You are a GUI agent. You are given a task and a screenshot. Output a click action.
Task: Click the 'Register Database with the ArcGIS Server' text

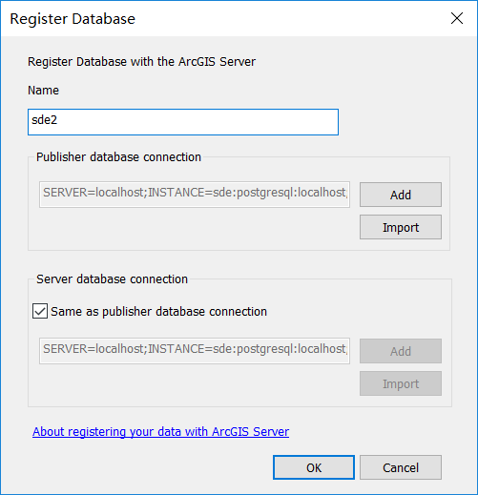click(141, 62)
